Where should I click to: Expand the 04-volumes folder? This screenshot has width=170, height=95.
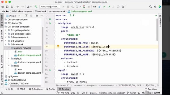tap(5, 41)
